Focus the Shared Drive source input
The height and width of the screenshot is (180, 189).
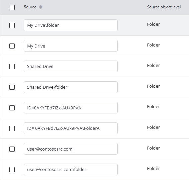(71, 66)
